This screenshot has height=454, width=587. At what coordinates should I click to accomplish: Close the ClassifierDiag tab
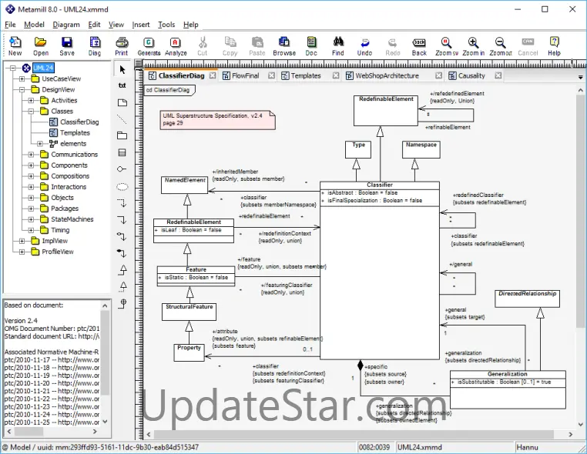tap(213, 75)
